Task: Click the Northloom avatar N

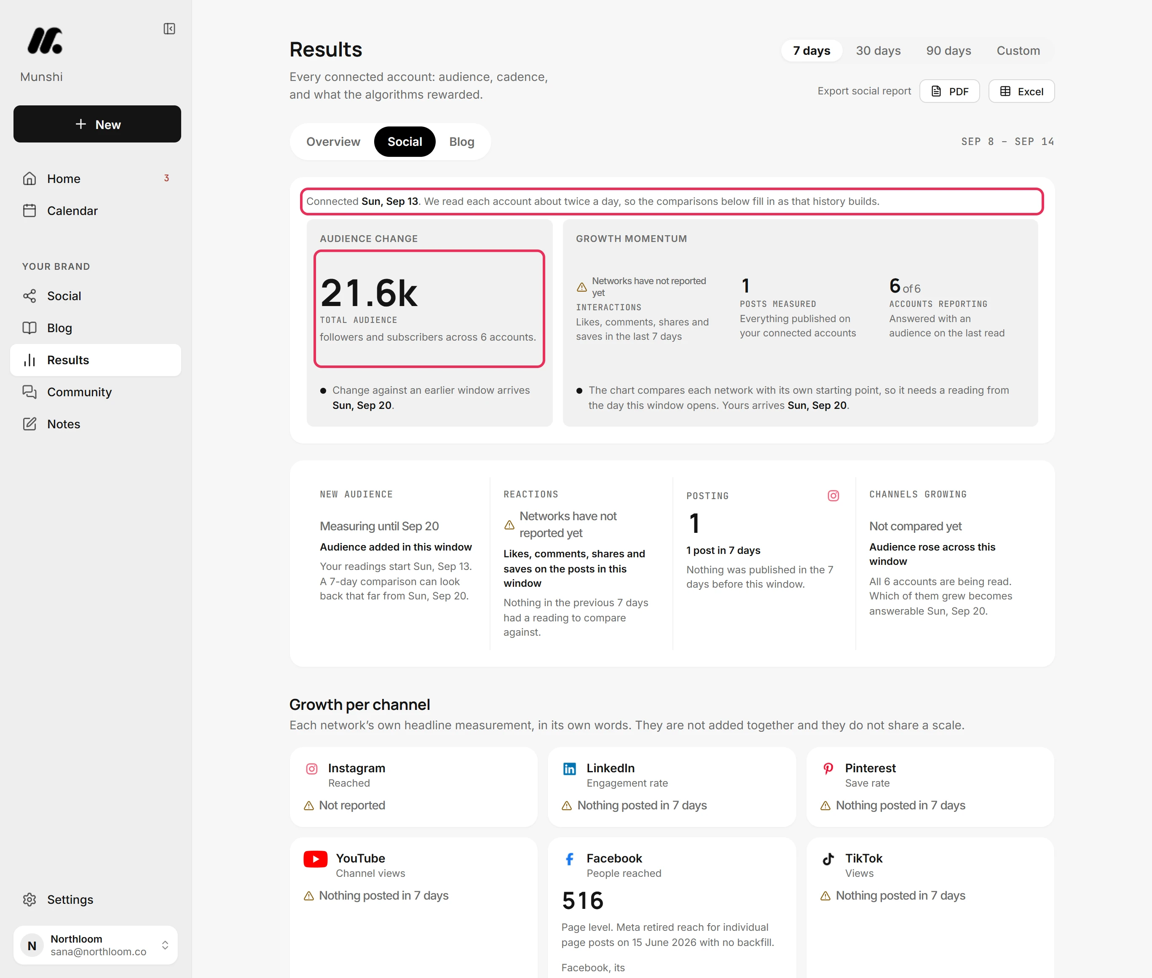Action: point(32,945)
